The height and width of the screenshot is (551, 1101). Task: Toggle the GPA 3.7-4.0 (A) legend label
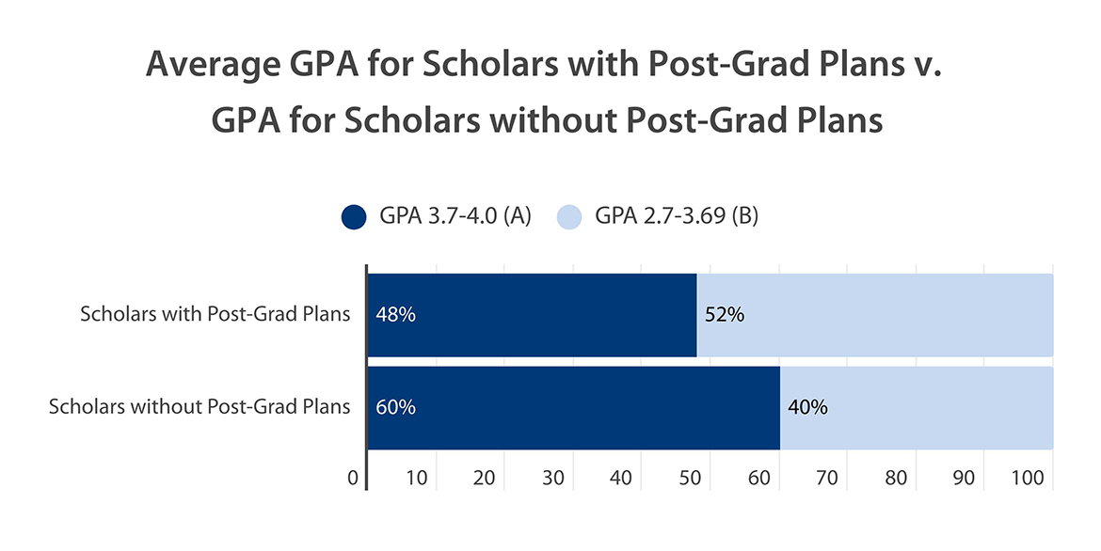pyautogui.click(x=455, y=217)
